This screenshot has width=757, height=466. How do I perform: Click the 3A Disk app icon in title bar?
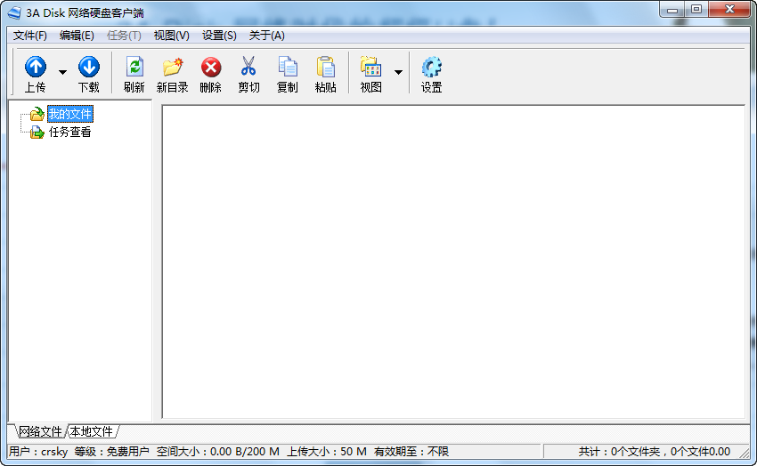[14, 13]
